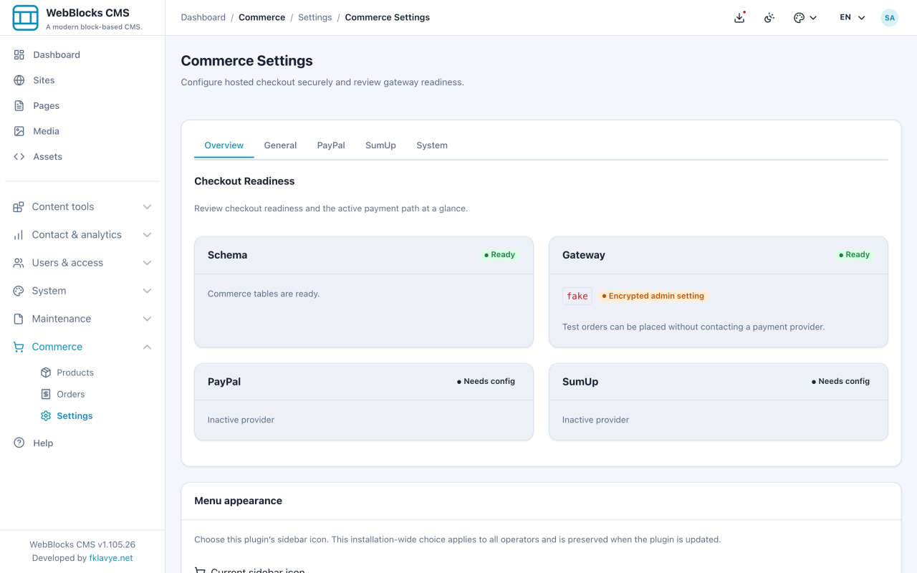Select the Overview tab
The image size is (917, 573).
click(224, 145)
